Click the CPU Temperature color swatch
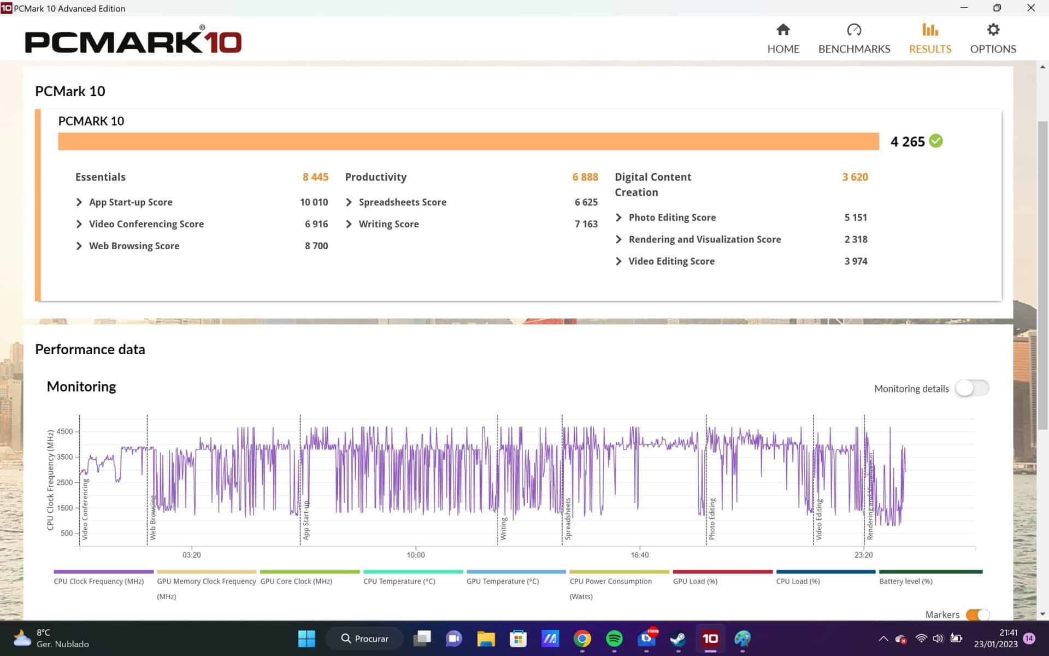Image resolution: width=1049 pixels, height=656 pixels. tap(413, 572)
